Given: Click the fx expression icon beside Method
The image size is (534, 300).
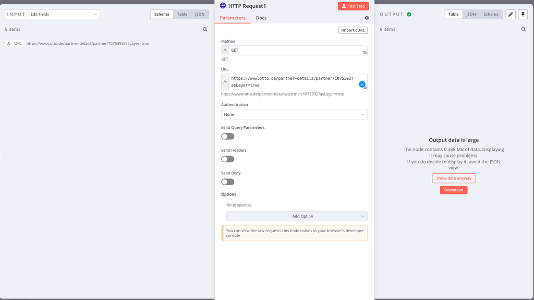Looking at the screenshot, I should coord(225,51).
